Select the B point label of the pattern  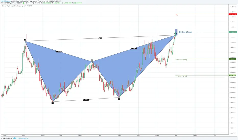pyautogui.click(x=92, y=60)
